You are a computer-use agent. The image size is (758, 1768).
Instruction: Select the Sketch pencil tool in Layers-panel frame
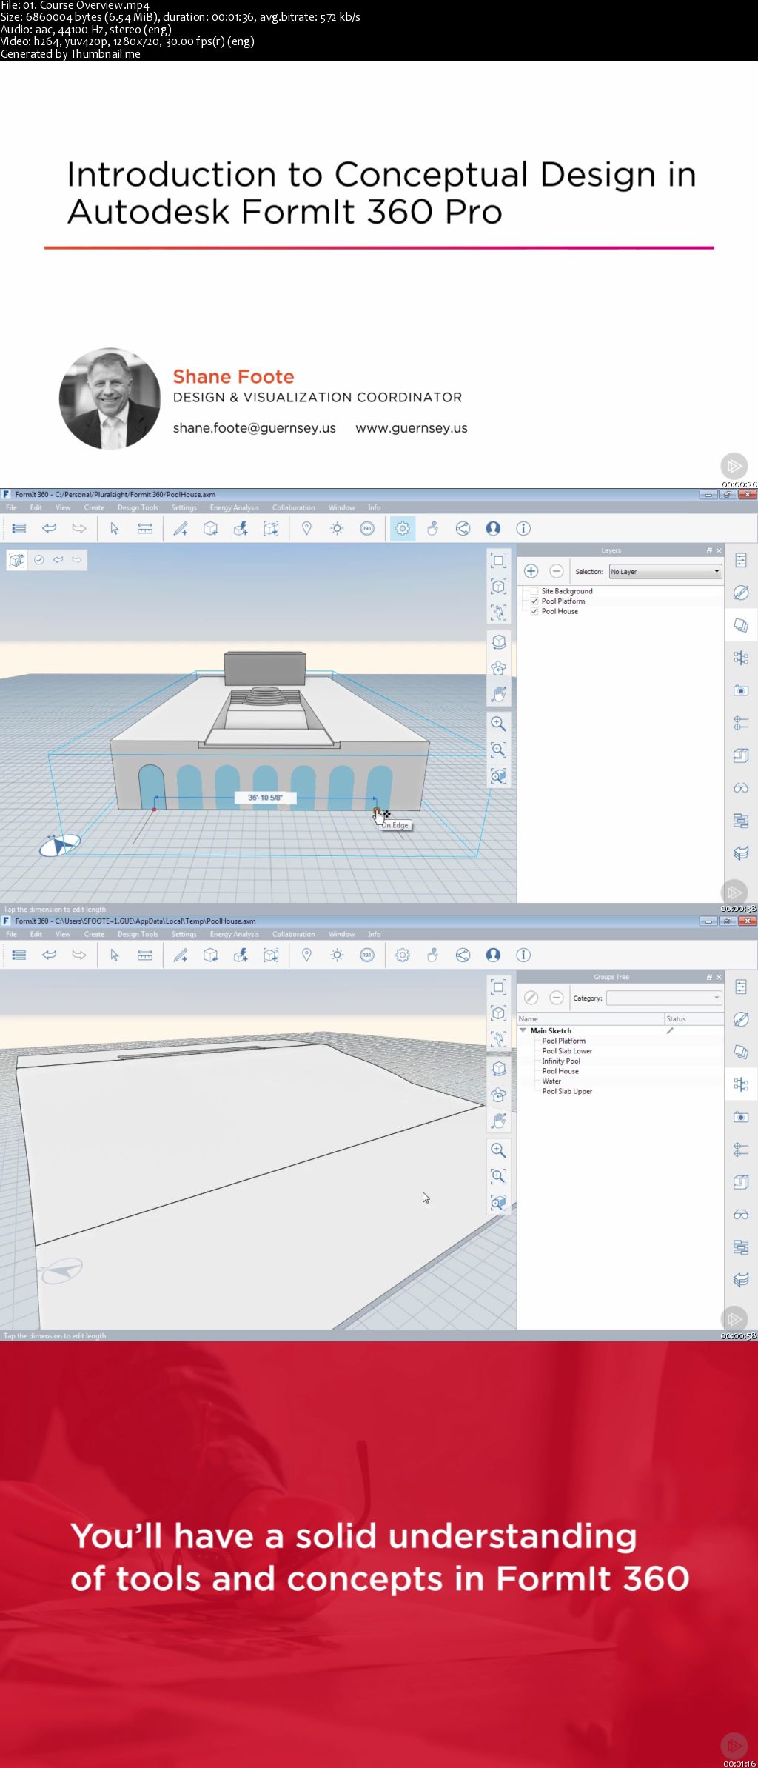click(x=180, y=528)
